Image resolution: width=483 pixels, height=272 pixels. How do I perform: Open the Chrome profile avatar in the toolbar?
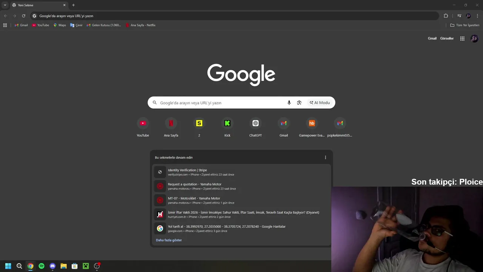pyautogui.click(x=468, y=16)
